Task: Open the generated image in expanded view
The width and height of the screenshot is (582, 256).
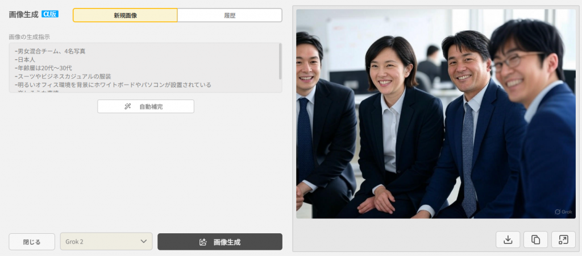Action: pos(563,240)
